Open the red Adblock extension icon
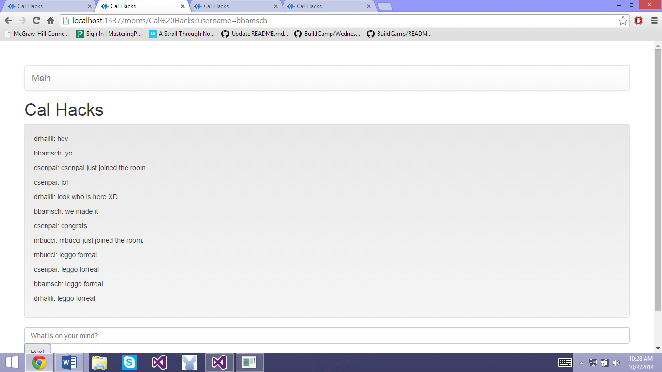The image size is (662, 372). [638, 20]
